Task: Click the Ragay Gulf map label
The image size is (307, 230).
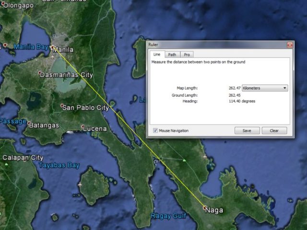Action: 168,216
